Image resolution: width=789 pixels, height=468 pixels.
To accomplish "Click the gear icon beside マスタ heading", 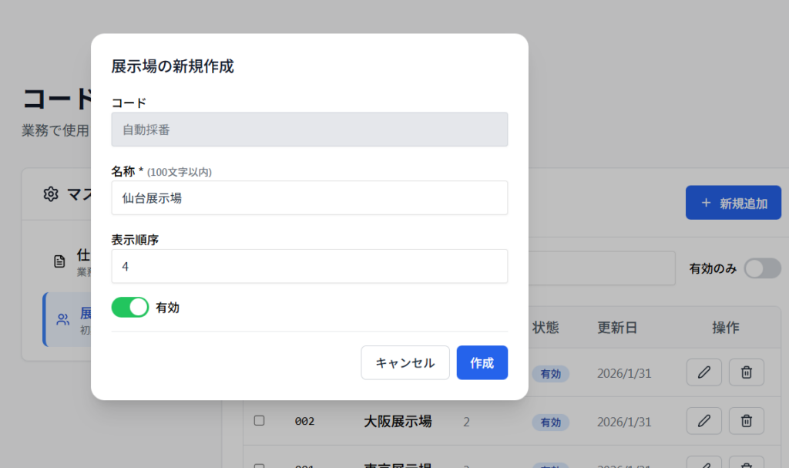I will point(51,194).
